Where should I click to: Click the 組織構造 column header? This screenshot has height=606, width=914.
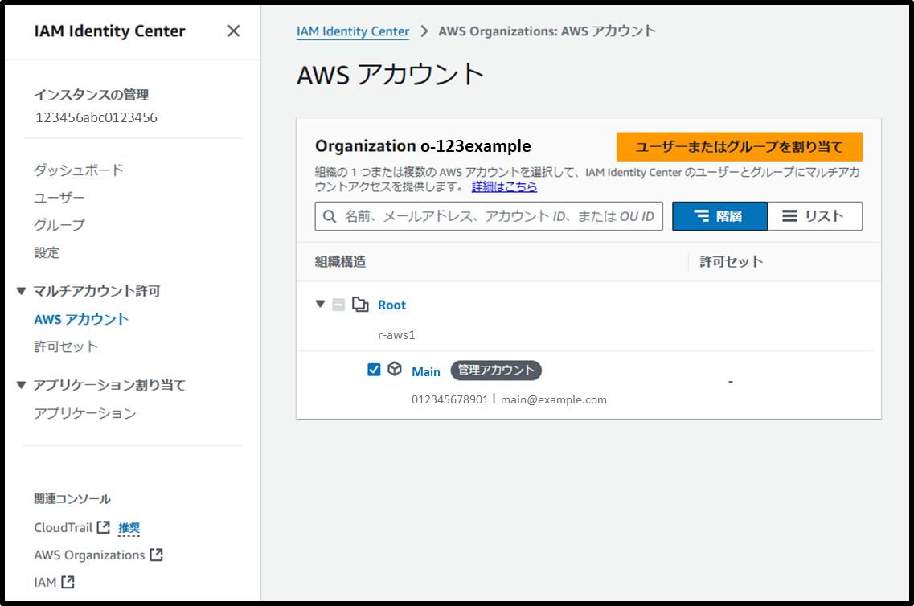(340, 262)
